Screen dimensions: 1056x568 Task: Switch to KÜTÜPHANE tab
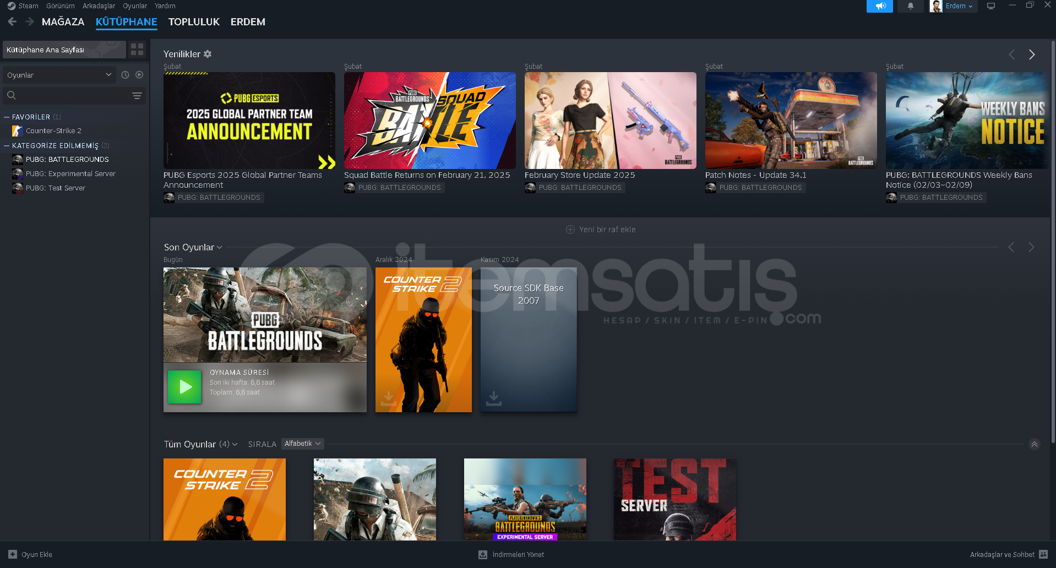coord(127,22)
